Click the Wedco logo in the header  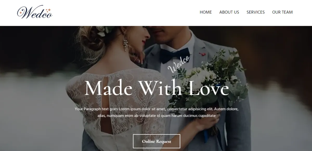pos(35,13)
